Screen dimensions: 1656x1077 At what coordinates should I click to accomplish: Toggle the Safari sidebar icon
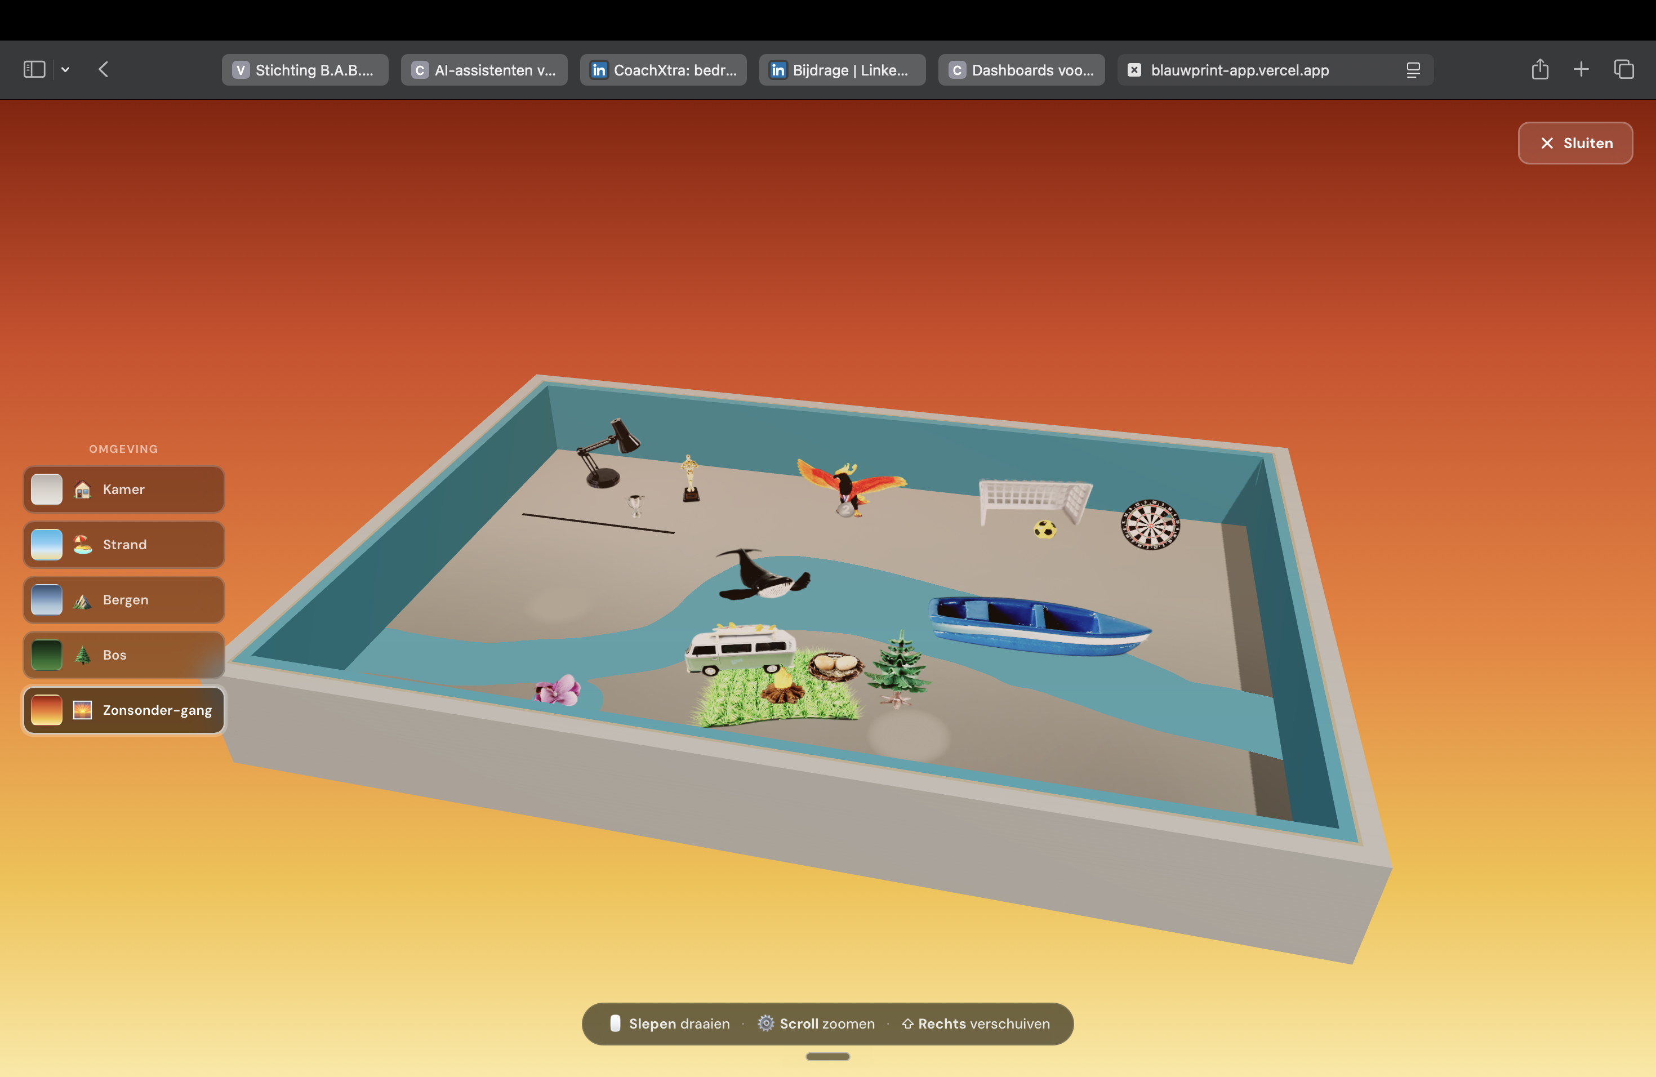point(34,70)
